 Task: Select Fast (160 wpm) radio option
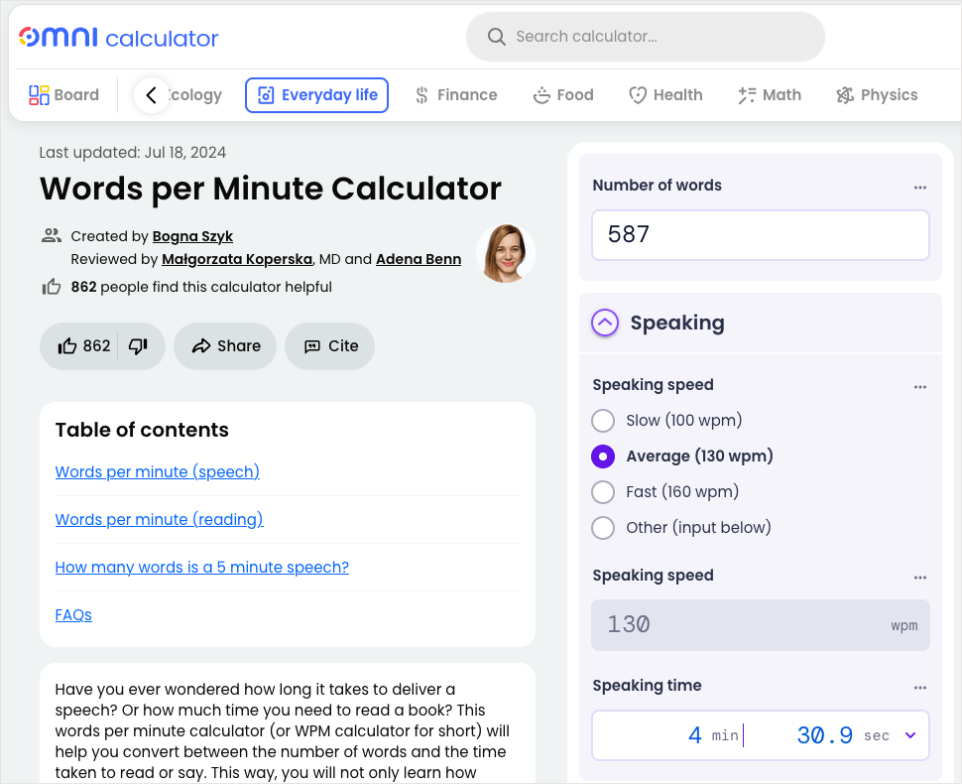[603, 492]
